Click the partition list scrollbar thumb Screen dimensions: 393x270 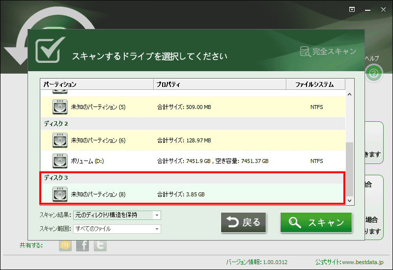(x=350, y=169)
